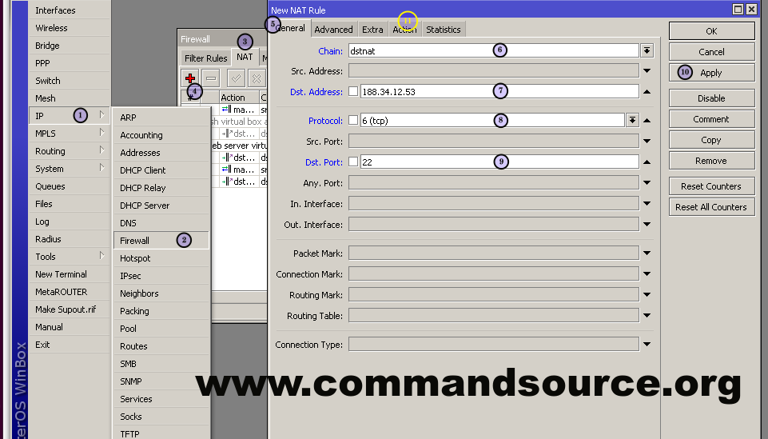Viewport: 768px width, 439px height.
Task: Open the Statistics tab
Action: [x=443, y=30]
